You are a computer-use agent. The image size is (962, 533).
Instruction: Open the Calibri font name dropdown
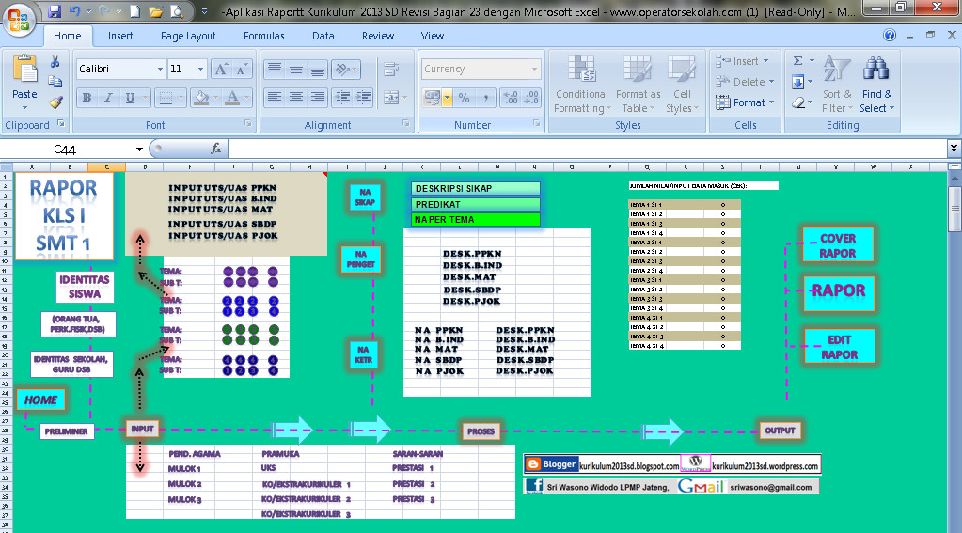tap(160, 69)
